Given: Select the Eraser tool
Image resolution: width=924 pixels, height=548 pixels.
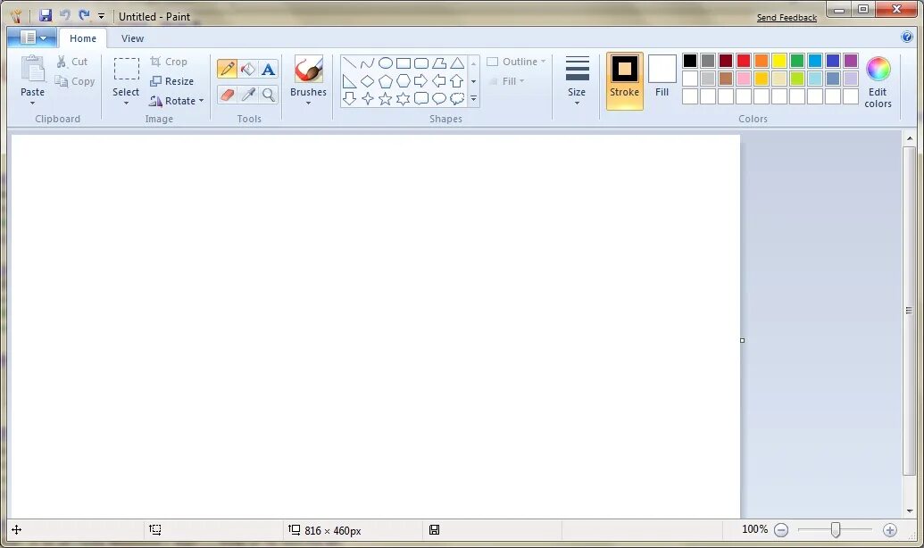Looking at the screenshot, I should click(x=228, y=95).
